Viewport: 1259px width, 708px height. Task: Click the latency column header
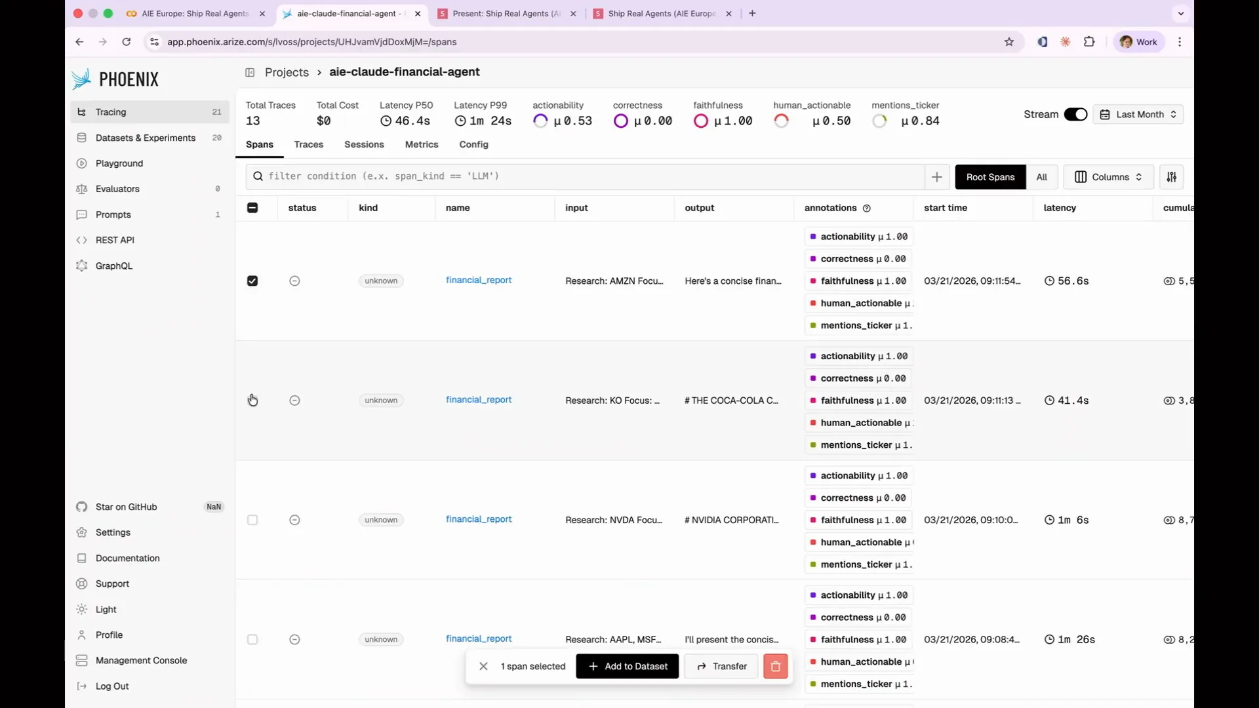[x=1059, y=208]
